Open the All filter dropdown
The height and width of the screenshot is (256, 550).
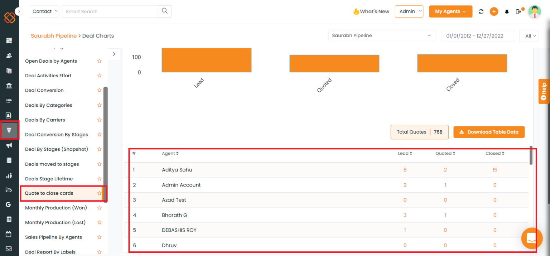click(x=529, y=35)
